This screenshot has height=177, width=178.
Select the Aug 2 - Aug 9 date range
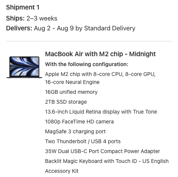click(54, 28)
